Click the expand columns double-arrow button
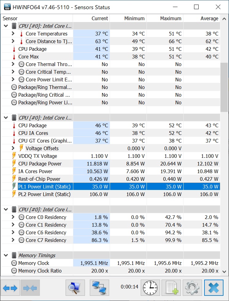Image resolution: width=229 pixels, height=301 pixels. coord(10,288)
